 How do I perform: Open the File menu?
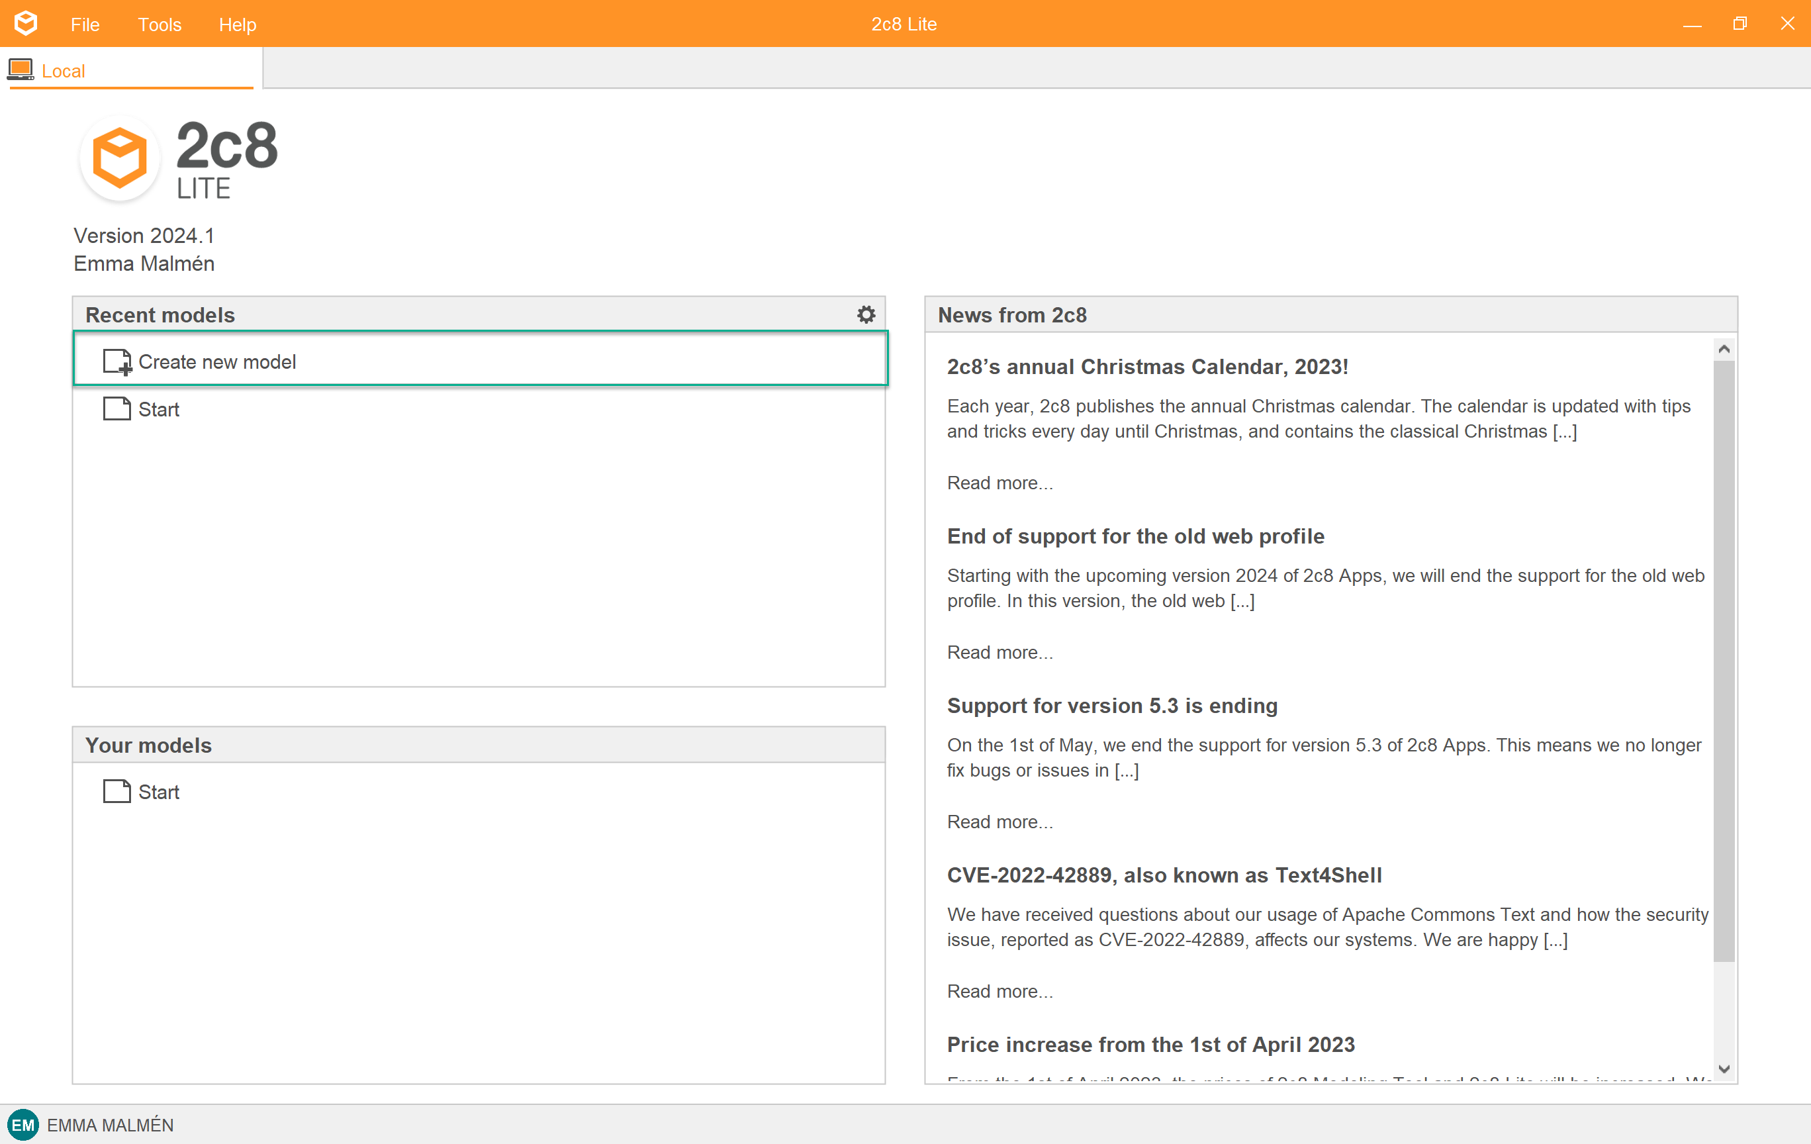(x=85, y=24)
